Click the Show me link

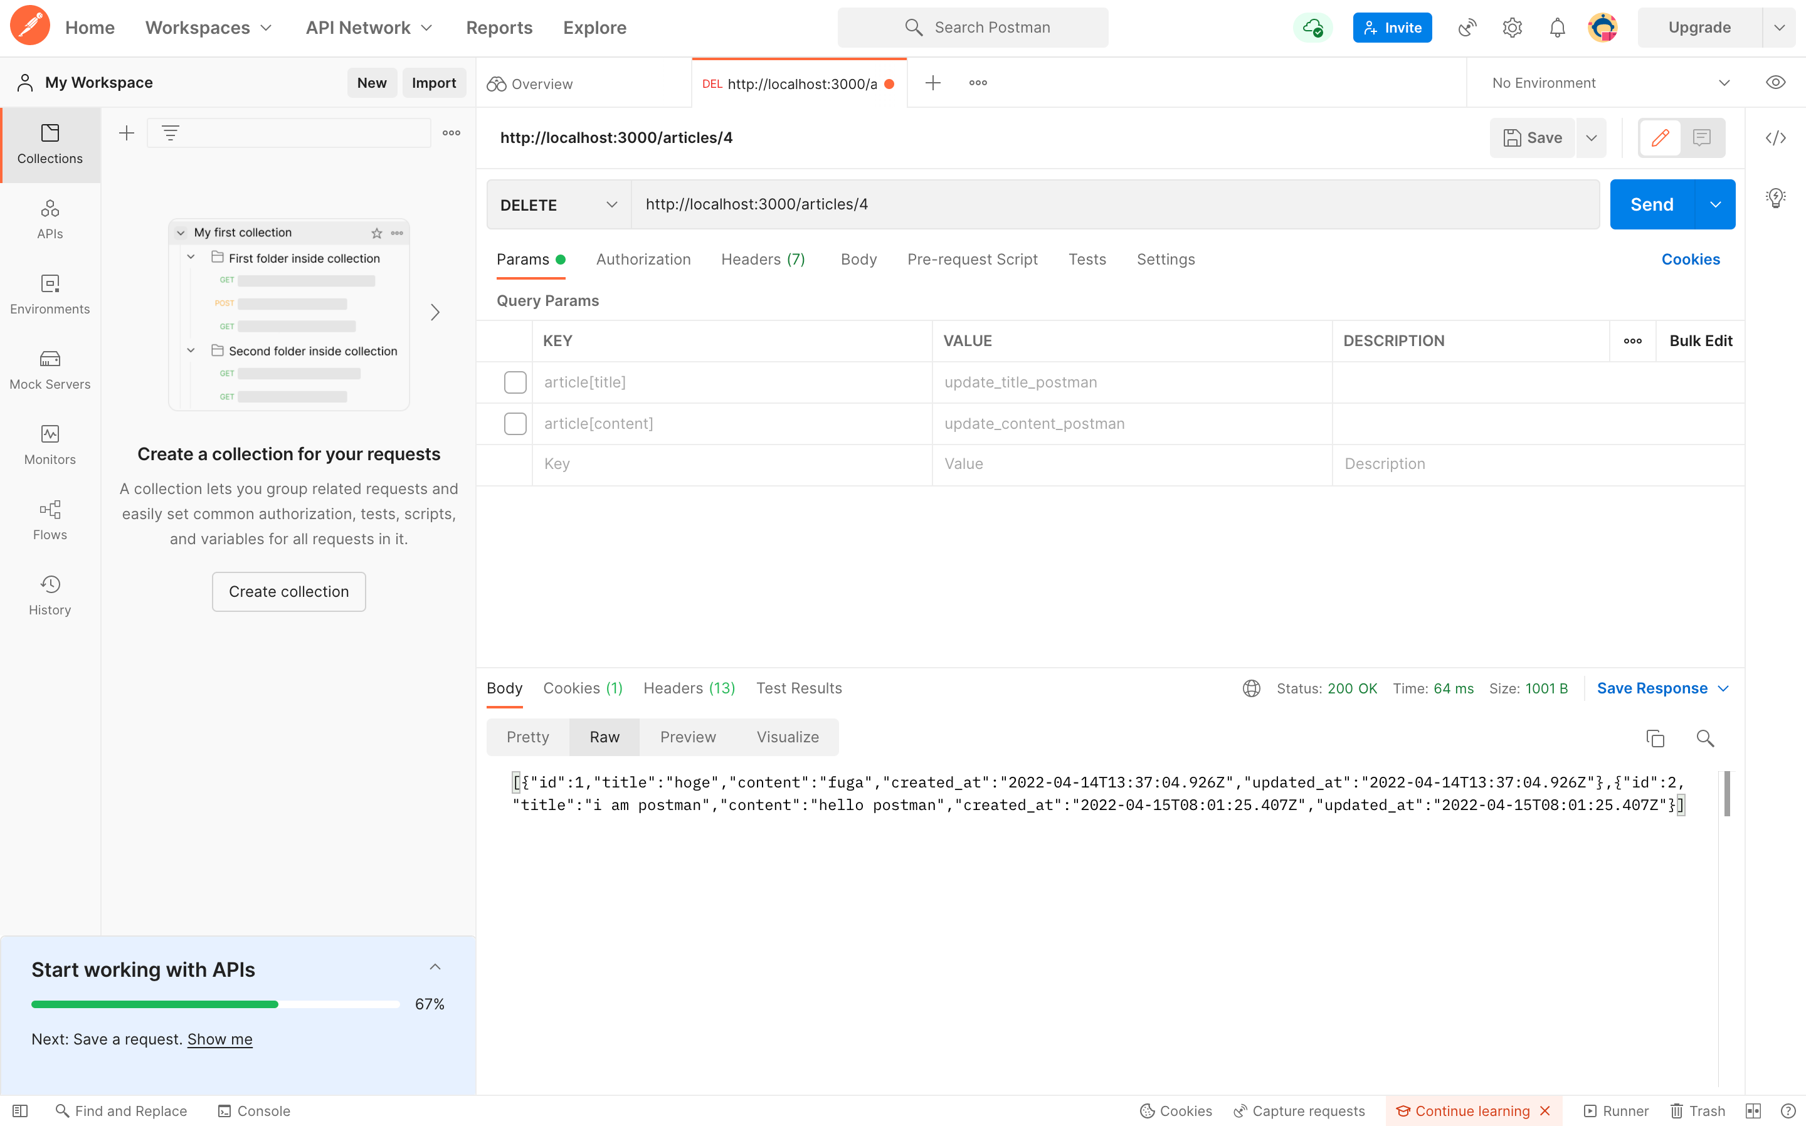(219, 1039)
